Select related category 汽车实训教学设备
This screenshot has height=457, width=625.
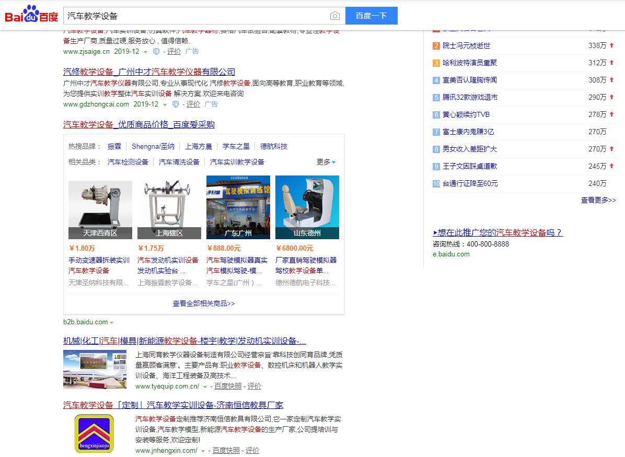pos(237,162)
